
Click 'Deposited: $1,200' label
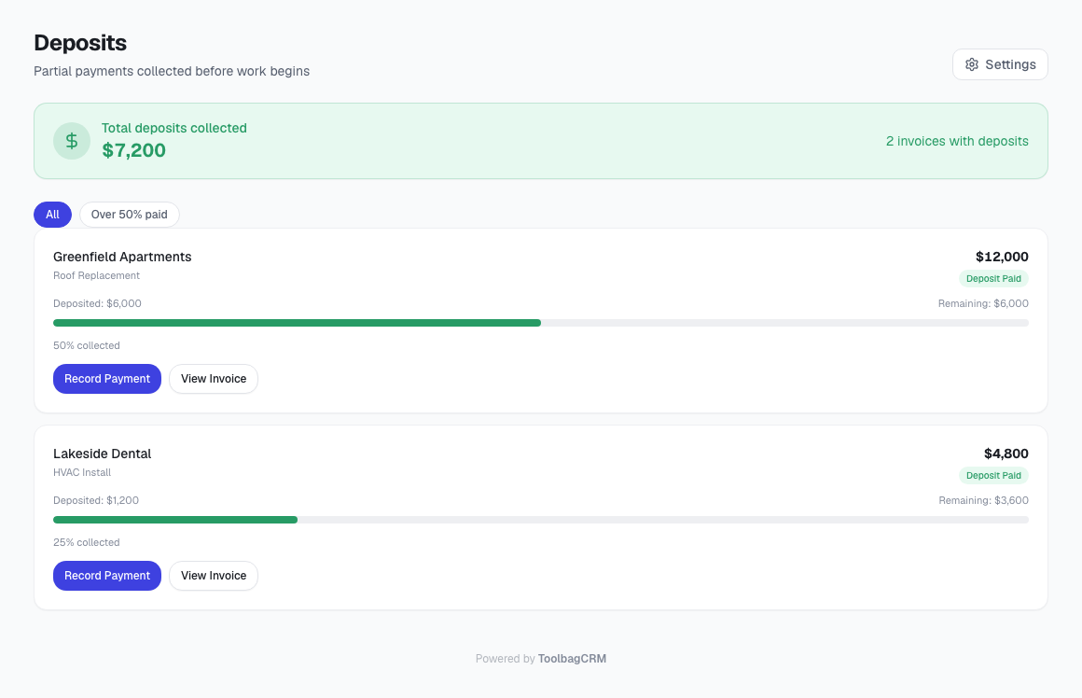tap(96, 500)
